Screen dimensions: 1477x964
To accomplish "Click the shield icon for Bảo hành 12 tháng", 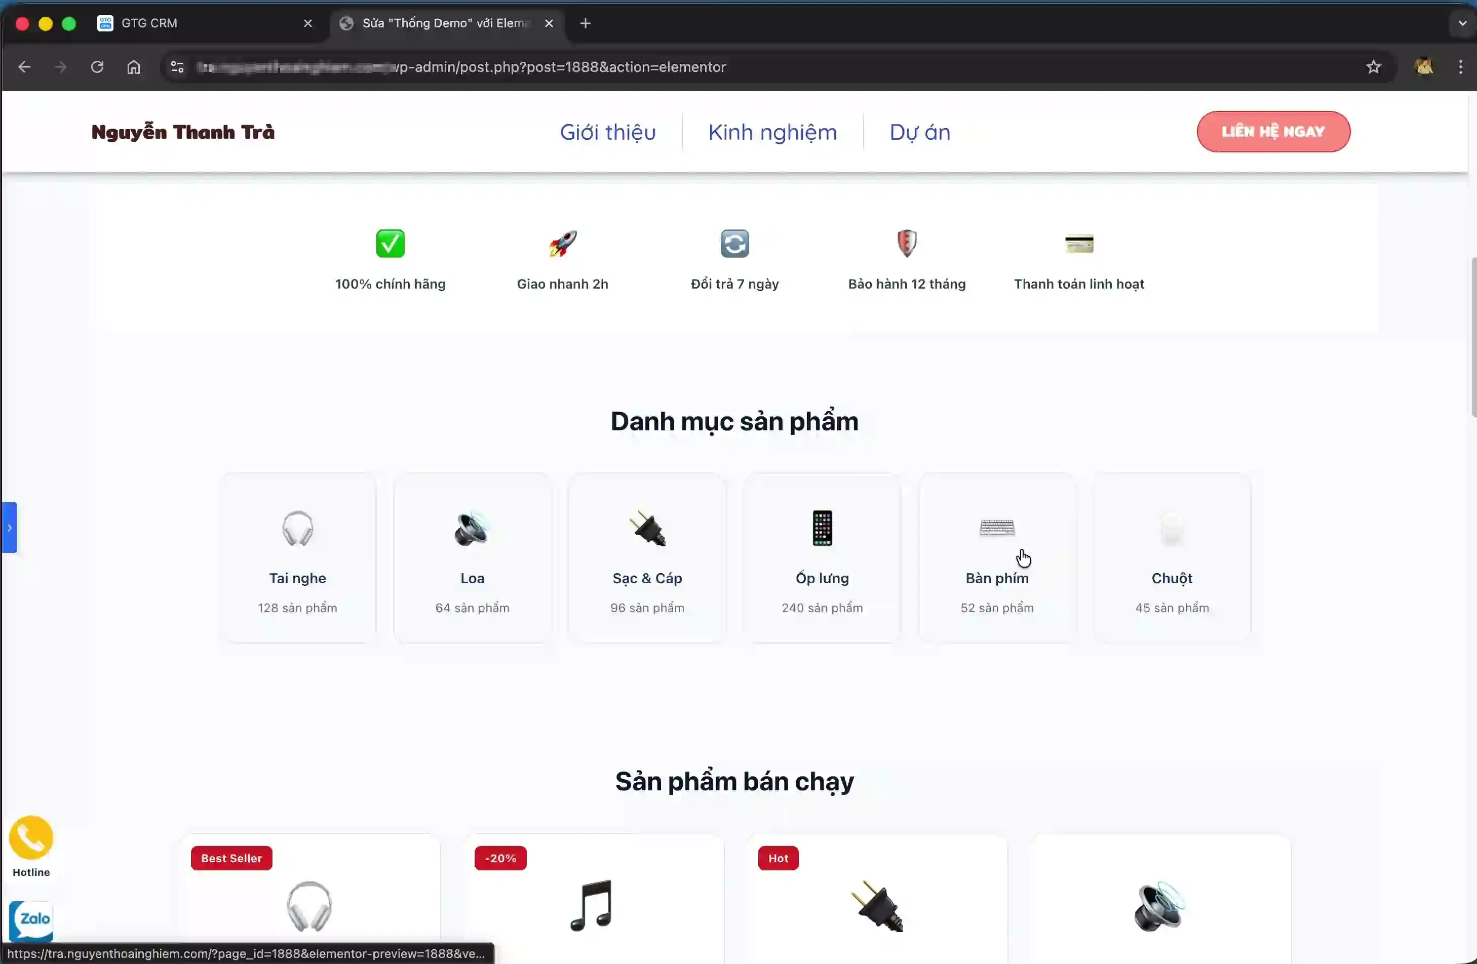I will tap(907, 243).
